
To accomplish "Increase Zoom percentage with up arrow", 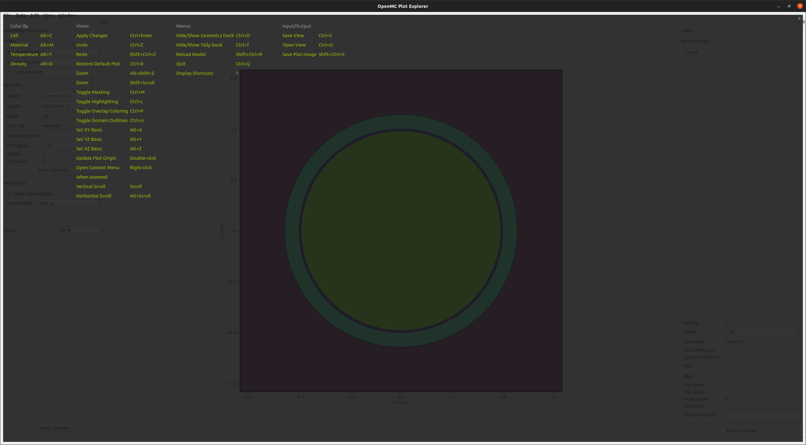I will (104, 228).
